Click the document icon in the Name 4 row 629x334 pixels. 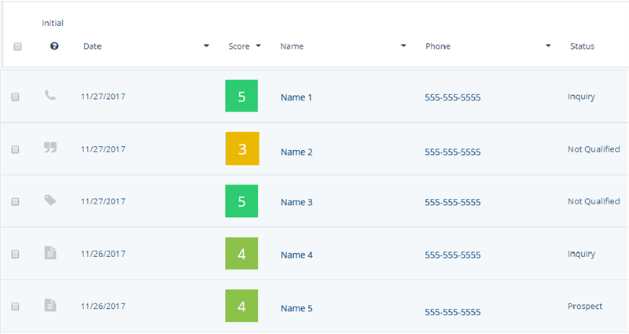coord(50,253)
